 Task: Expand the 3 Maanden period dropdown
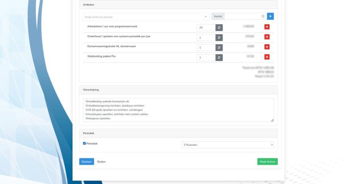point(227,145)
